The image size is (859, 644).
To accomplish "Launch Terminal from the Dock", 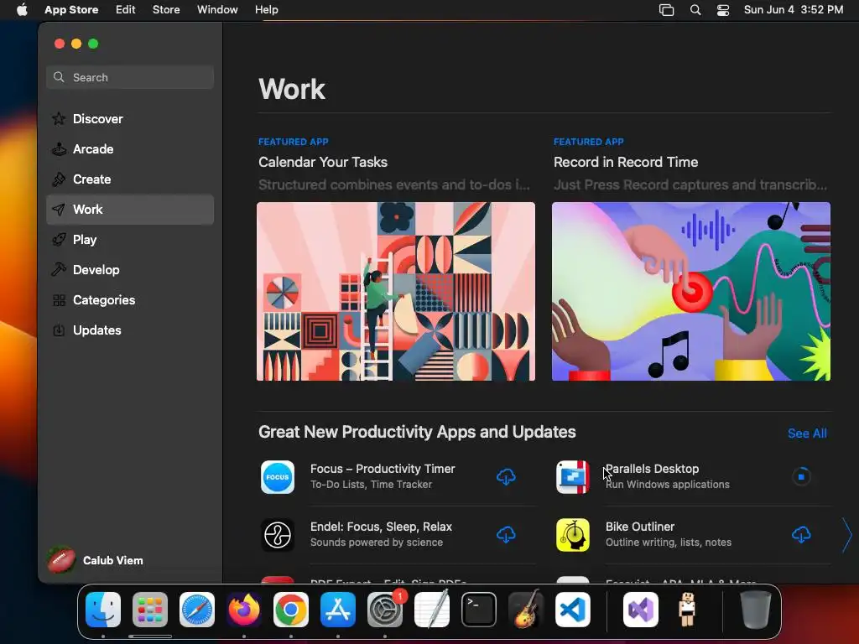I will click(479, 610).
